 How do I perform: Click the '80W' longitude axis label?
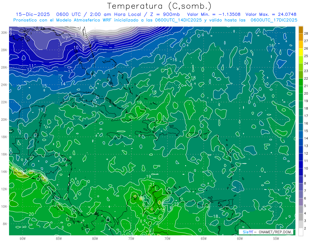pyautogui.click(x=95, y=239)
